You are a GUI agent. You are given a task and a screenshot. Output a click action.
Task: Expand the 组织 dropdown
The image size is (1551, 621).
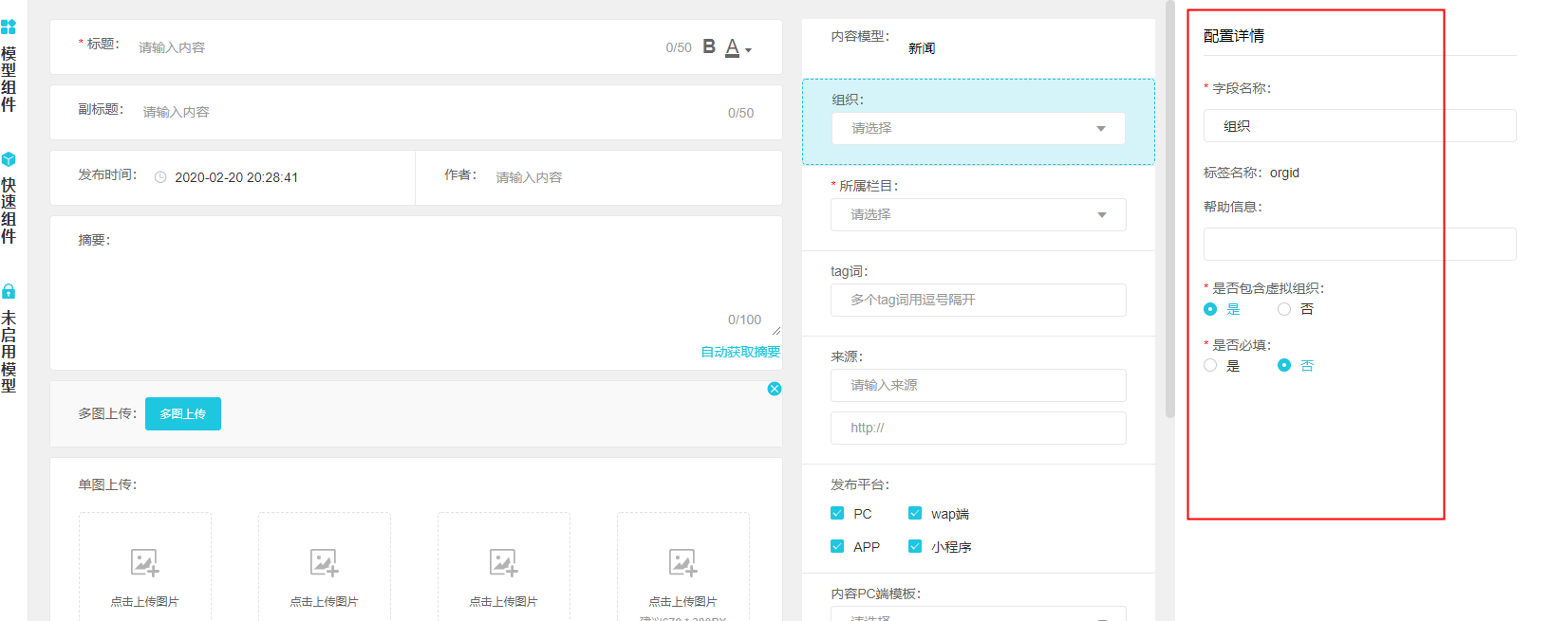(x=978, y=128)
